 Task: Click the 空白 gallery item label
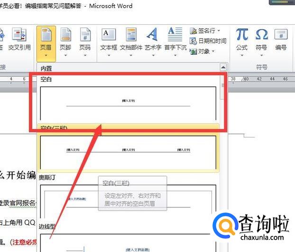click(46, 79)
